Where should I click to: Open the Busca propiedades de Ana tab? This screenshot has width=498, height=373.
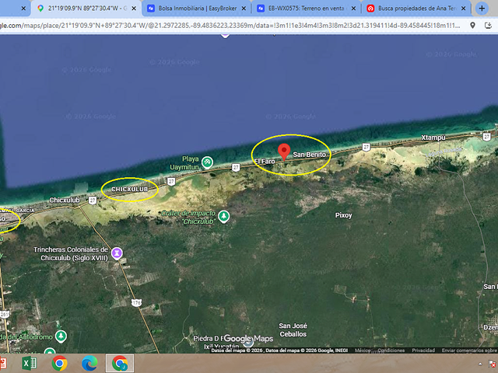417,9
